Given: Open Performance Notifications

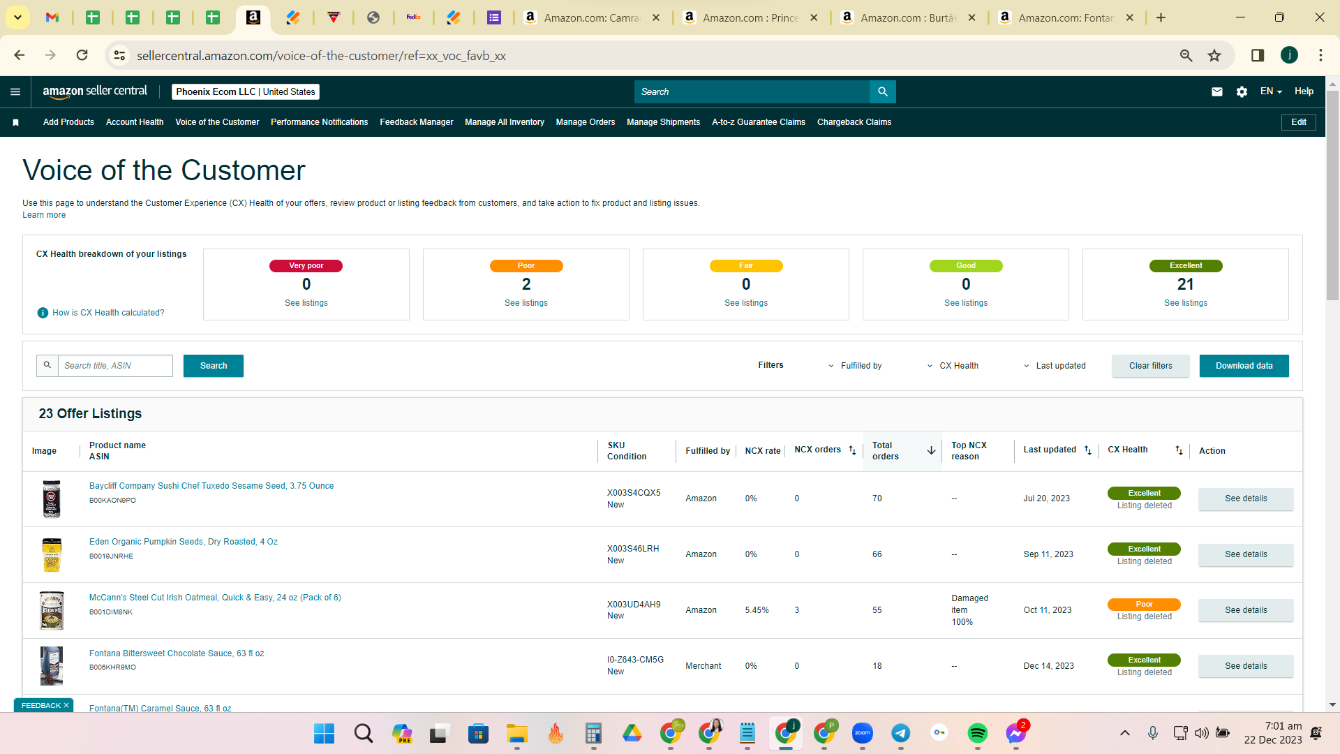Looking at the screenshot, I should pos(320,122).
